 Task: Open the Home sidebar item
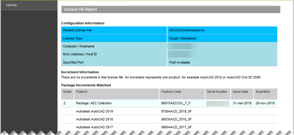(x=12, y=5)
